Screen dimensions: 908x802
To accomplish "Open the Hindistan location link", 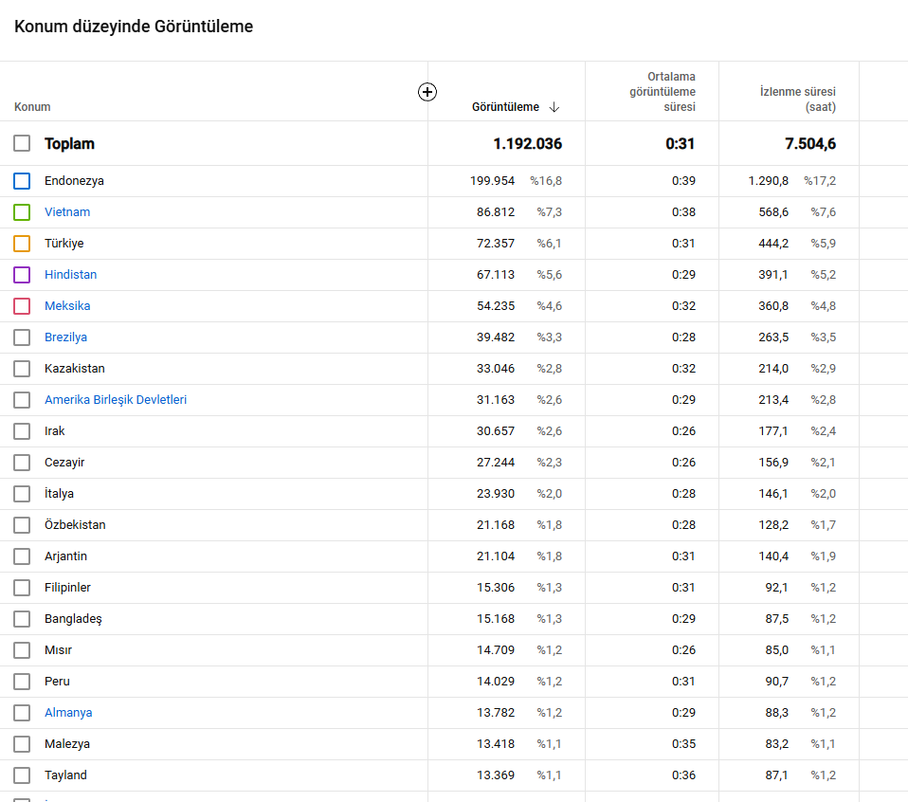I will pos(71,275).
